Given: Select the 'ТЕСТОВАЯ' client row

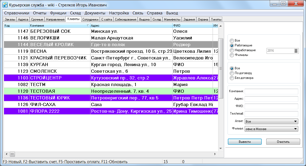Looking at the screenshot, I should 111,91.
